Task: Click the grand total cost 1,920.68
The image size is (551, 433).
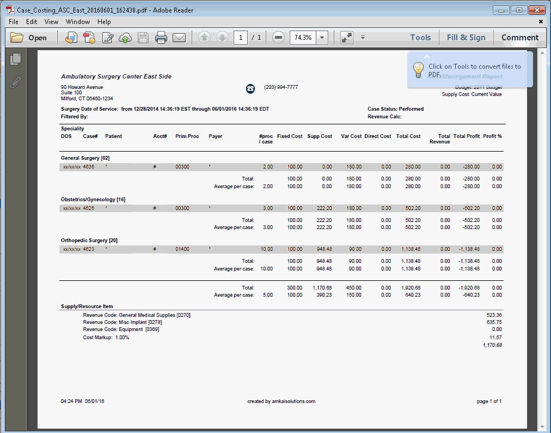Action: [411, 287]
